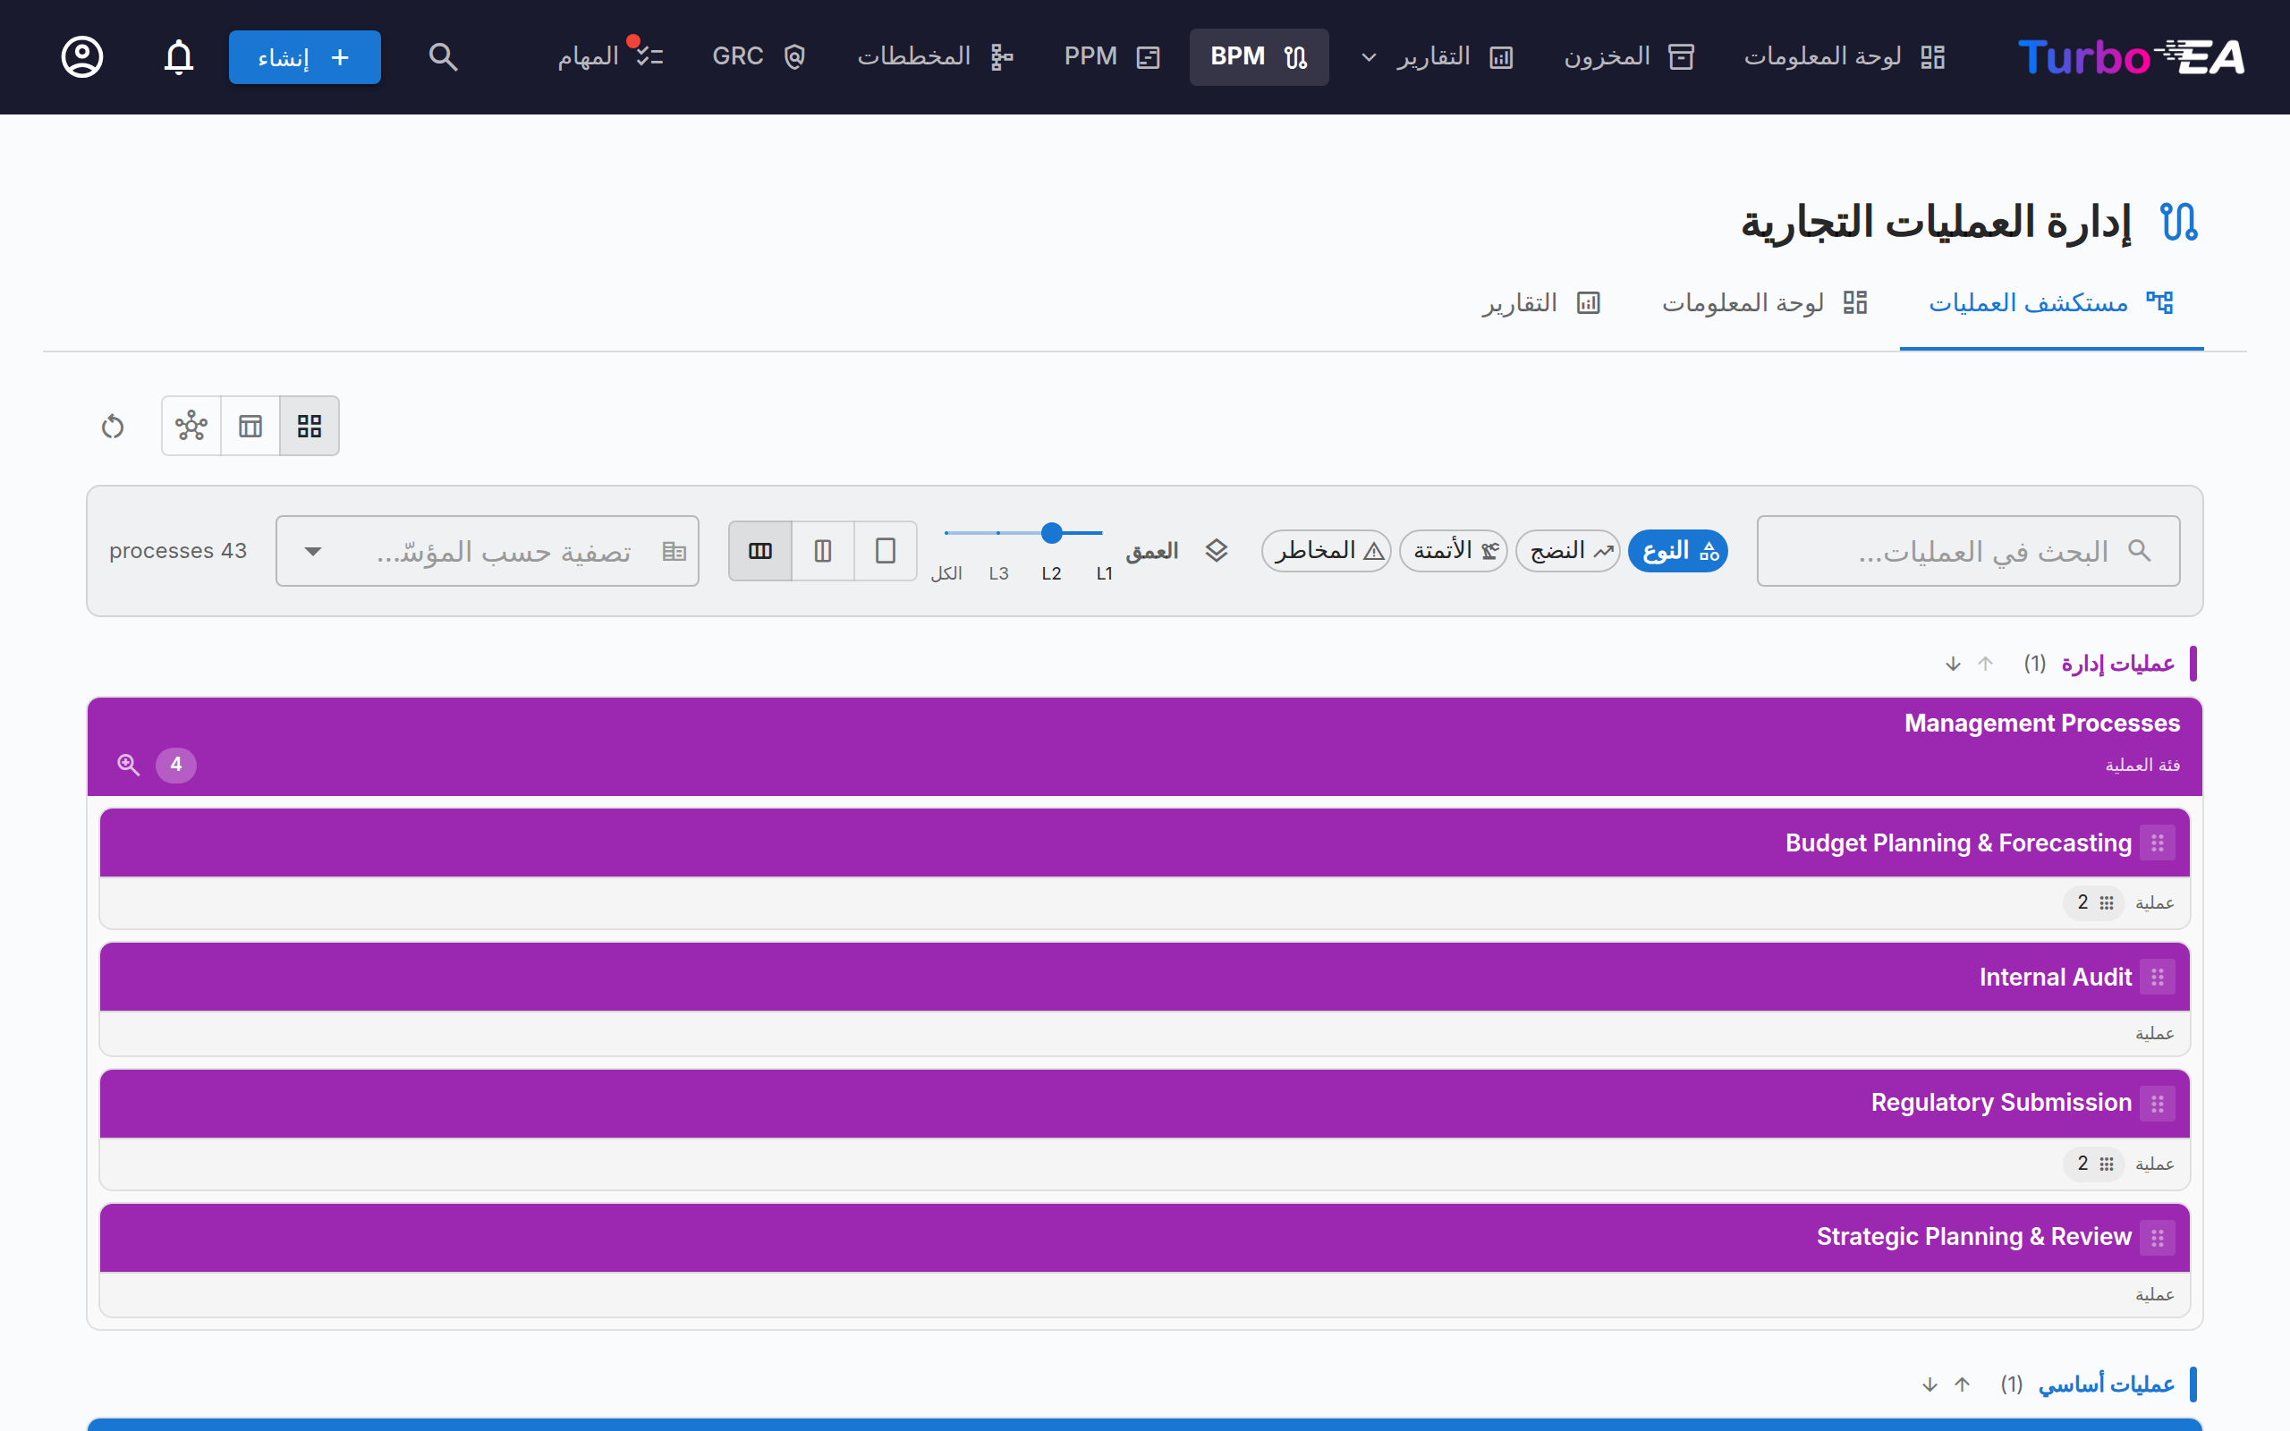2290x1431 pixels.
Task: Click the Strategic Planning & Review drag handle
Action: (2158, 1238)
